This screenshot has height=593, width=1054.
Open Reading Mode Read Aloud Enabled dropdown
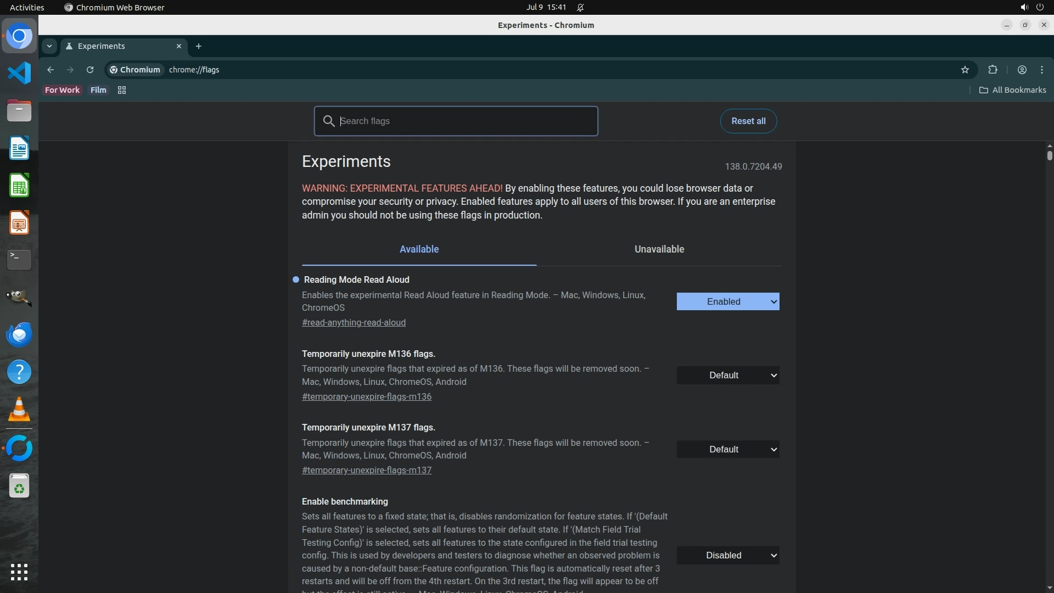tap(727, 301)
